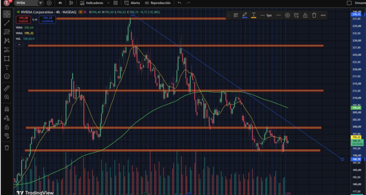Viewport: 366px width, 195px height.
Task: Click the trend line lower anchor point
Action: click(342, 159)
